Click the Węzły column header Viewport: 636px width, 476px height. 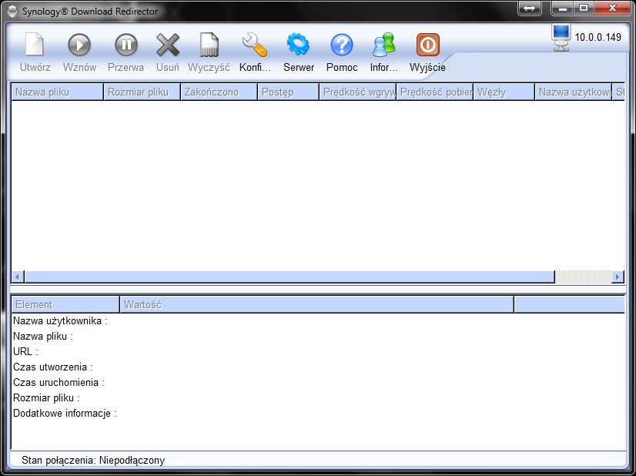coord(504,92)
